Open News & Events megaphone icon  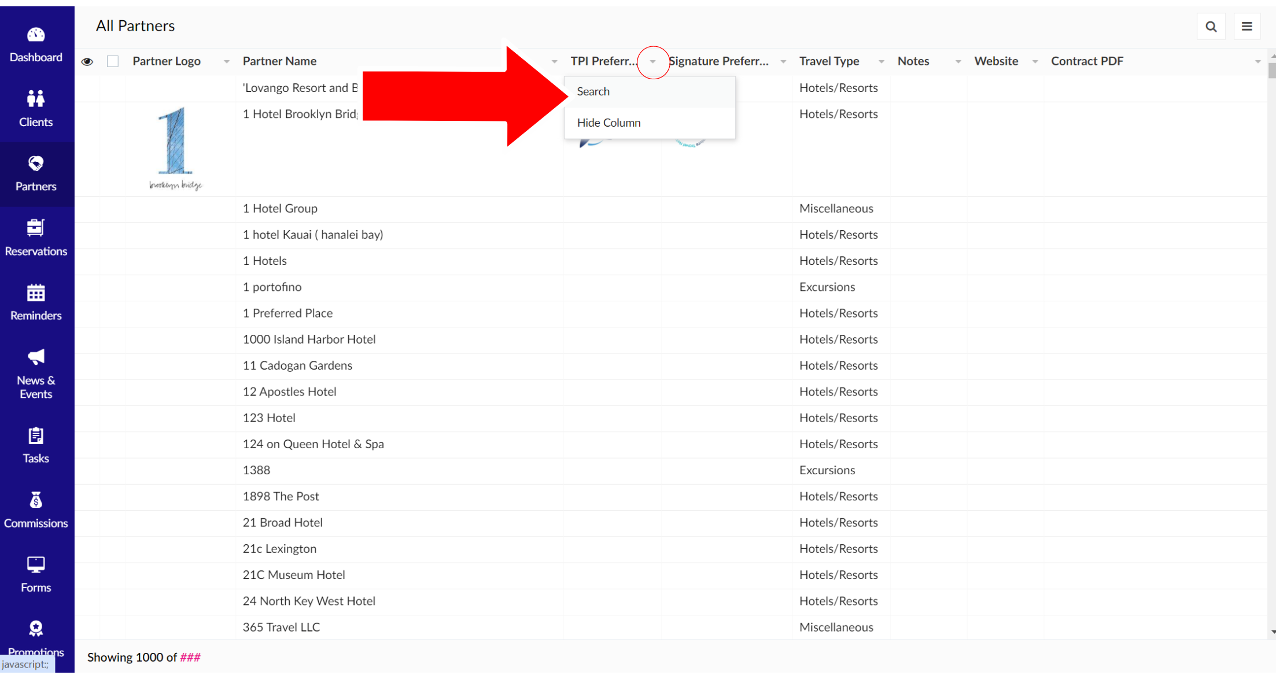[x=36, y=357]
